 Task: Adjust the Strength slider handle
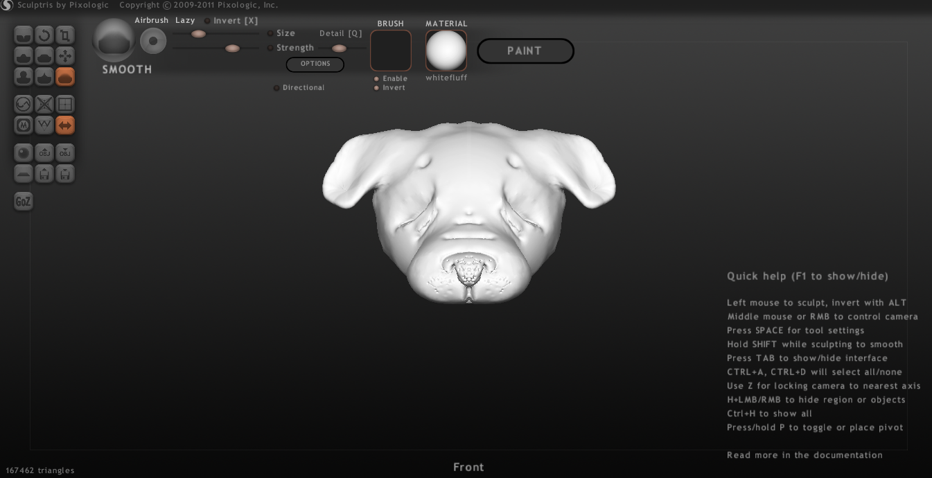point(233,48)
